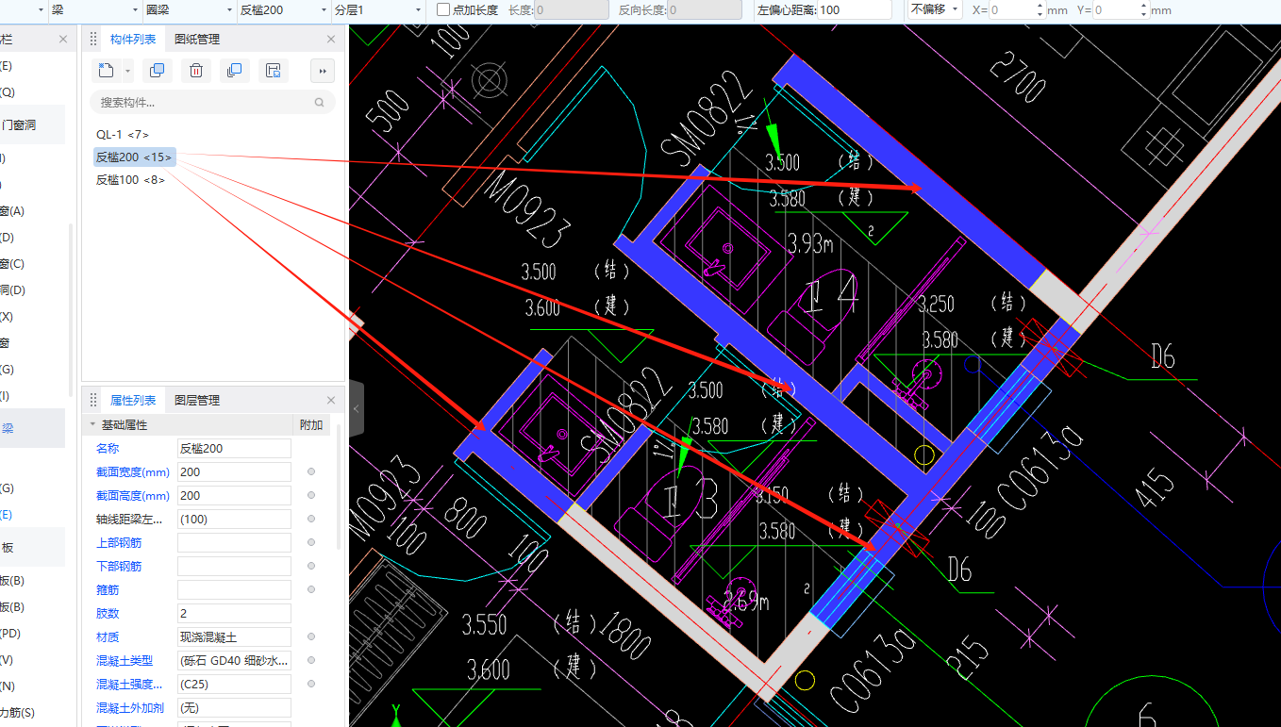The image size is (1281, 727).
Task: Toggle 附加 radio for 下部钢筋
Action: click(x=311, y=566)
